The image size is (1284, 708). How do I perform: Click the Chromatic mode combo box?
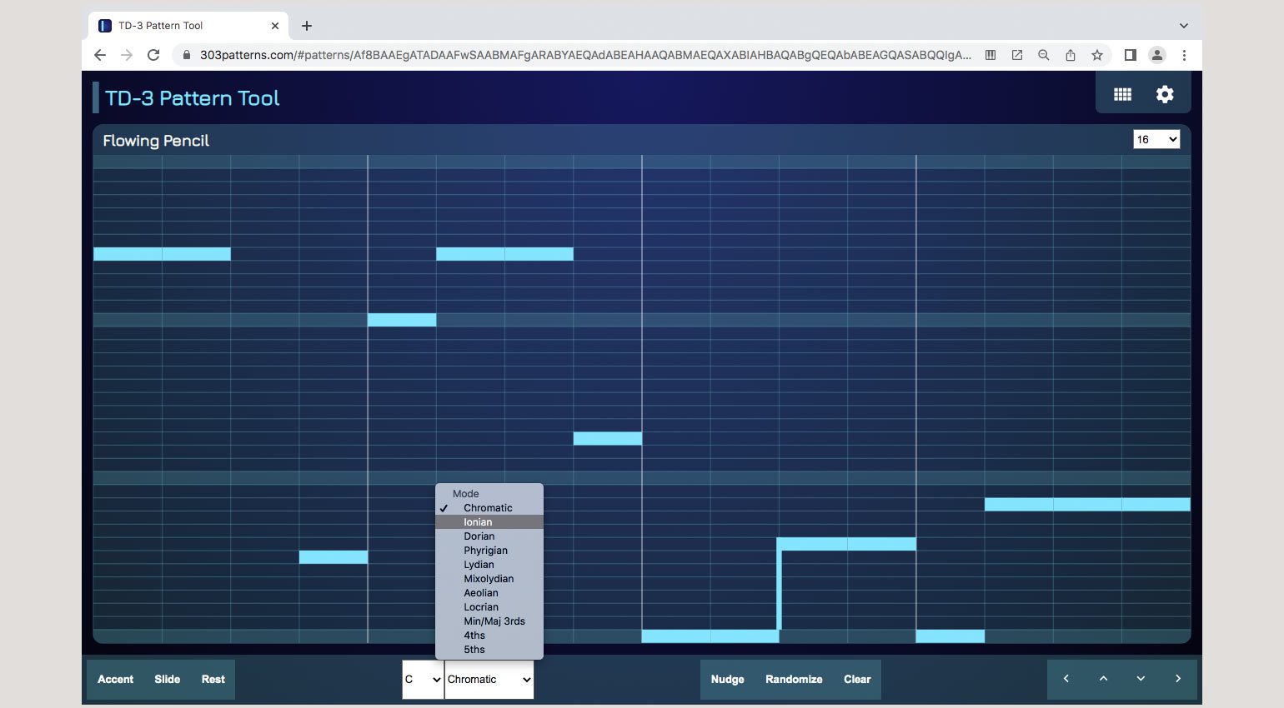(489, 679)
